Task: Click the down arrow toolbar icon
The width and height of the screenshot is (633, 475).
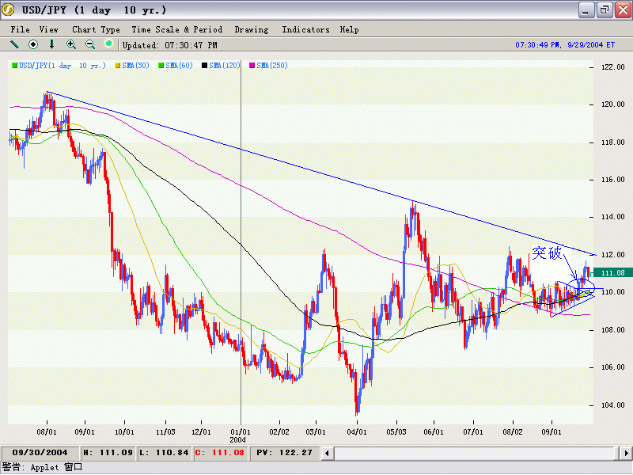Action: (x=51, y=44)
